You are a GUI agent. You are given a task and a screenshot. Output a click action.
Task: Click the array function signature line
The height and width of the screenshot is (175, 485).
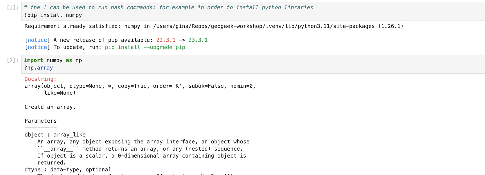140,86
